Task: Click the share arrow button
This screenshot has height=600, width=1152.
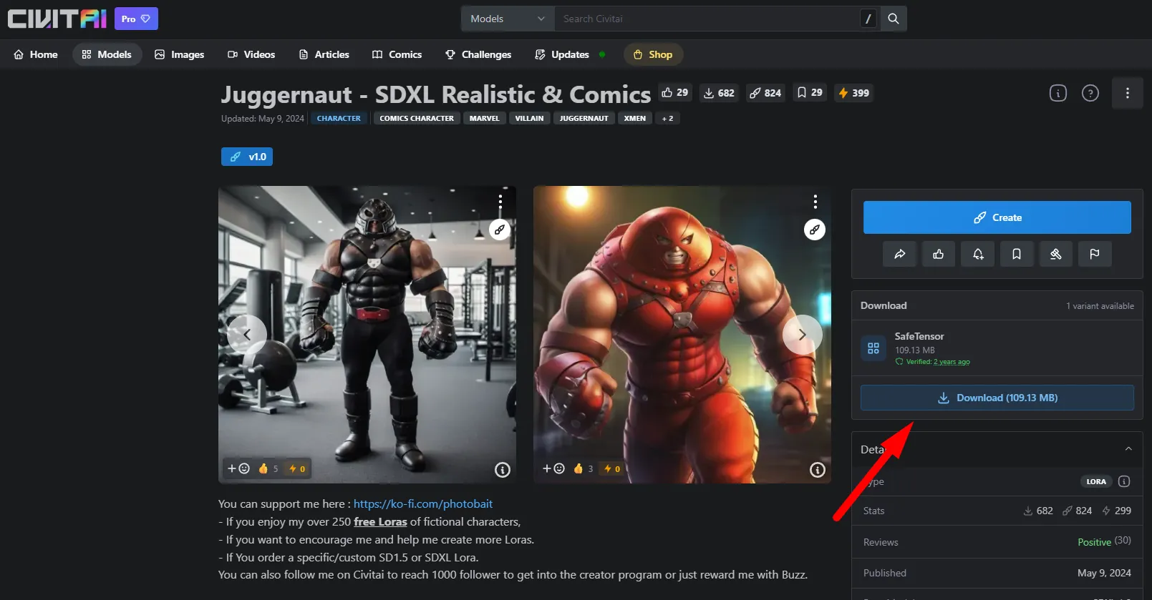Action: tap(900, 254)
